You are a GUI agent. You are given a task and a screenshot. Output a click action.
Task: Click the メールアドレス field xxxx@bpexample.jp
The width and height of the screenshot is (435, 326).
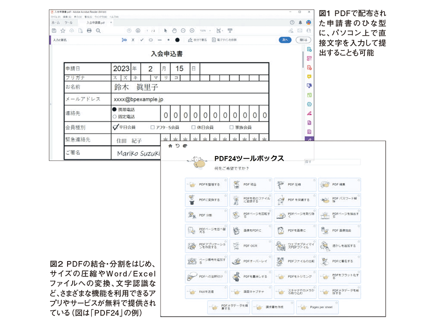click(190, 99)
